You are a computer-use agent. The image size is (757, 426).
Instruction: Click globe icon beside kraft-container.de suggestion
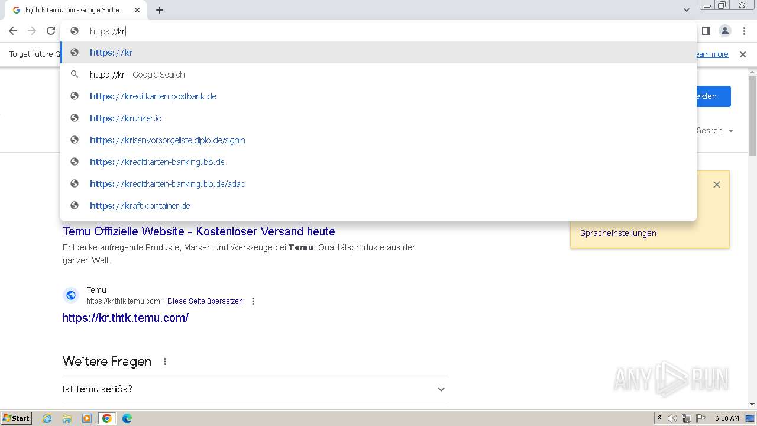(x=75, y=206)
